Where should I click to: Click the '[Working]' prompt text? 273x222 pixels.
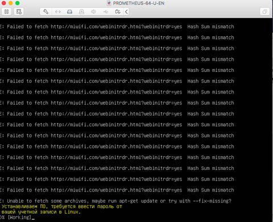[19, 217]
